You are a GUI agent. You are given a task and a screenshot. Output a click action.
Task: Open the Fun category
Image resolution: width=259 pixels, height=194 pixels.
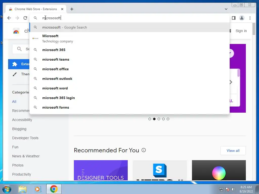pyautogui.click(x=15, y=147)
